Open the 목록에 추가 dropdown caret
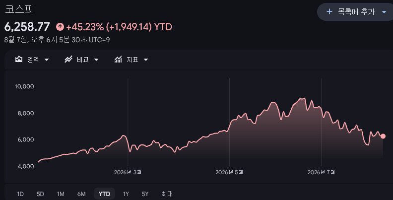The height and width of the screenshot is (200, 393). click(x=384, y=12)
